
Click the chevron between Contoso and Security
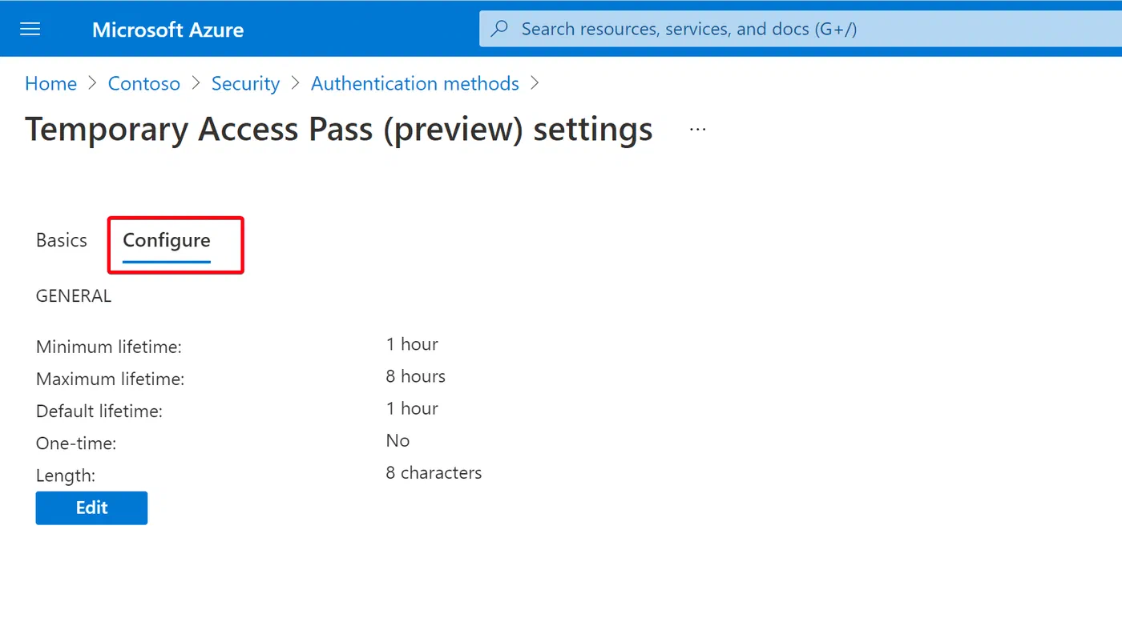coord(196,83)
